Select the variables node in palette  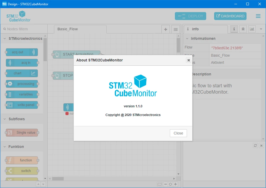click(x=22, y=94)
